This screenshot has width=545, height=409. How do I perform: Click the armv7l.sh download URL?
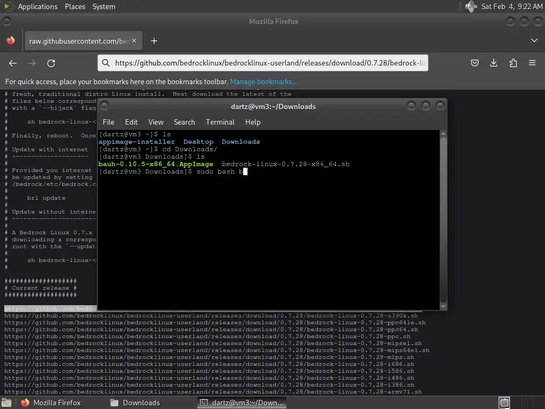point(213,392)
